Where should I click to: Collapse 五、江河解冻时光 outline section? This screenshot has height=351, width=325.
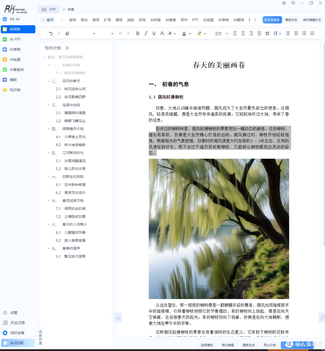pos(49,153)
